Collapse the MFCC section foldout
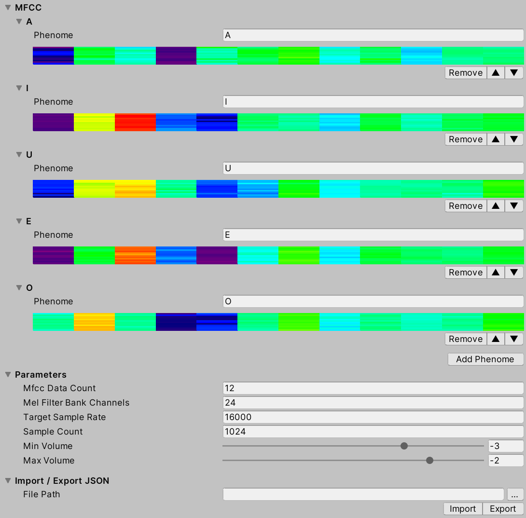The image size is (526, 518). (8, 7)
